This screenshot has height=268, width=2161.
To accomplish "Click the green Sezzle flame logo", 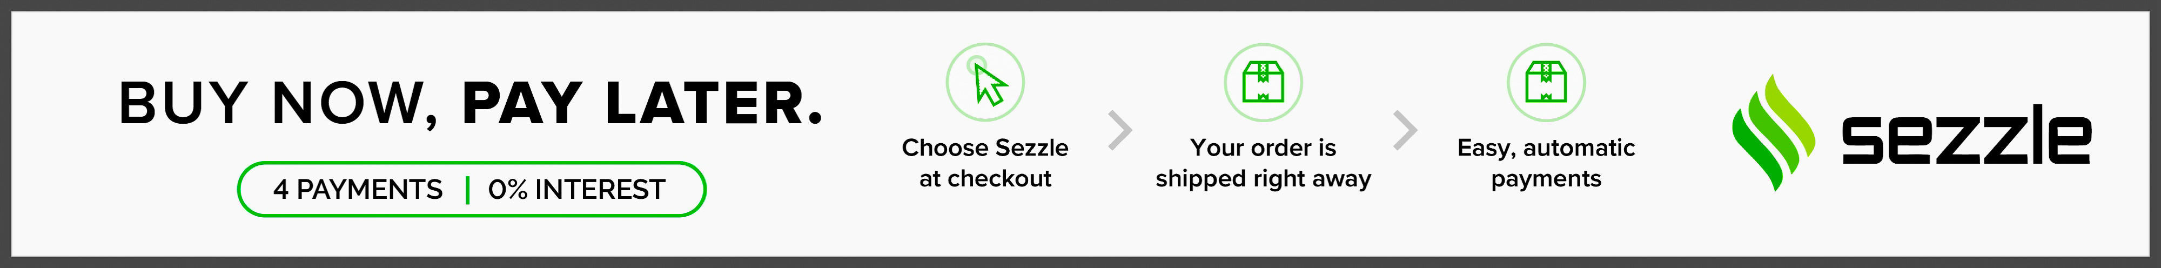I will tap(1772, 133).
